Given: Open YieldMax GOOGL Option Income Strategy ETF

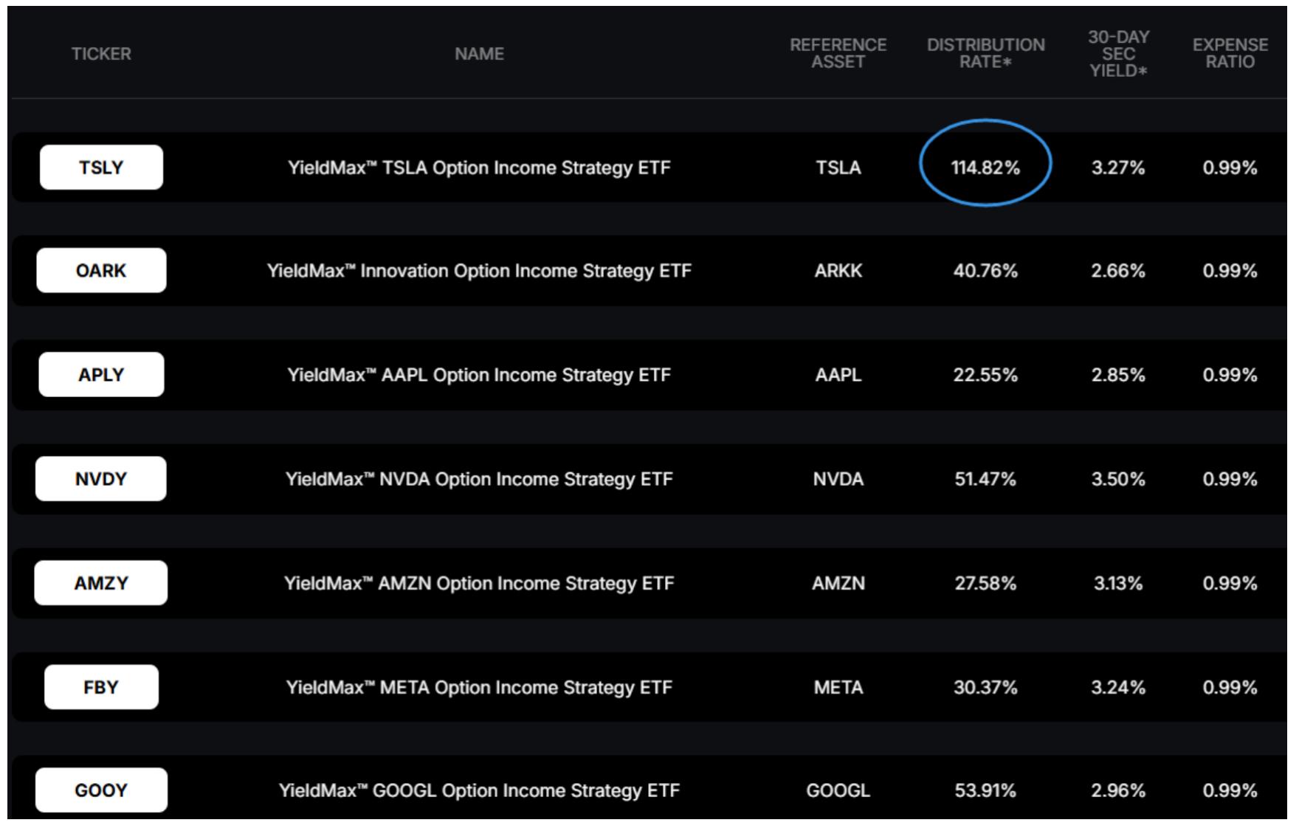Looking at the screenshot, I should click(479, 790).
